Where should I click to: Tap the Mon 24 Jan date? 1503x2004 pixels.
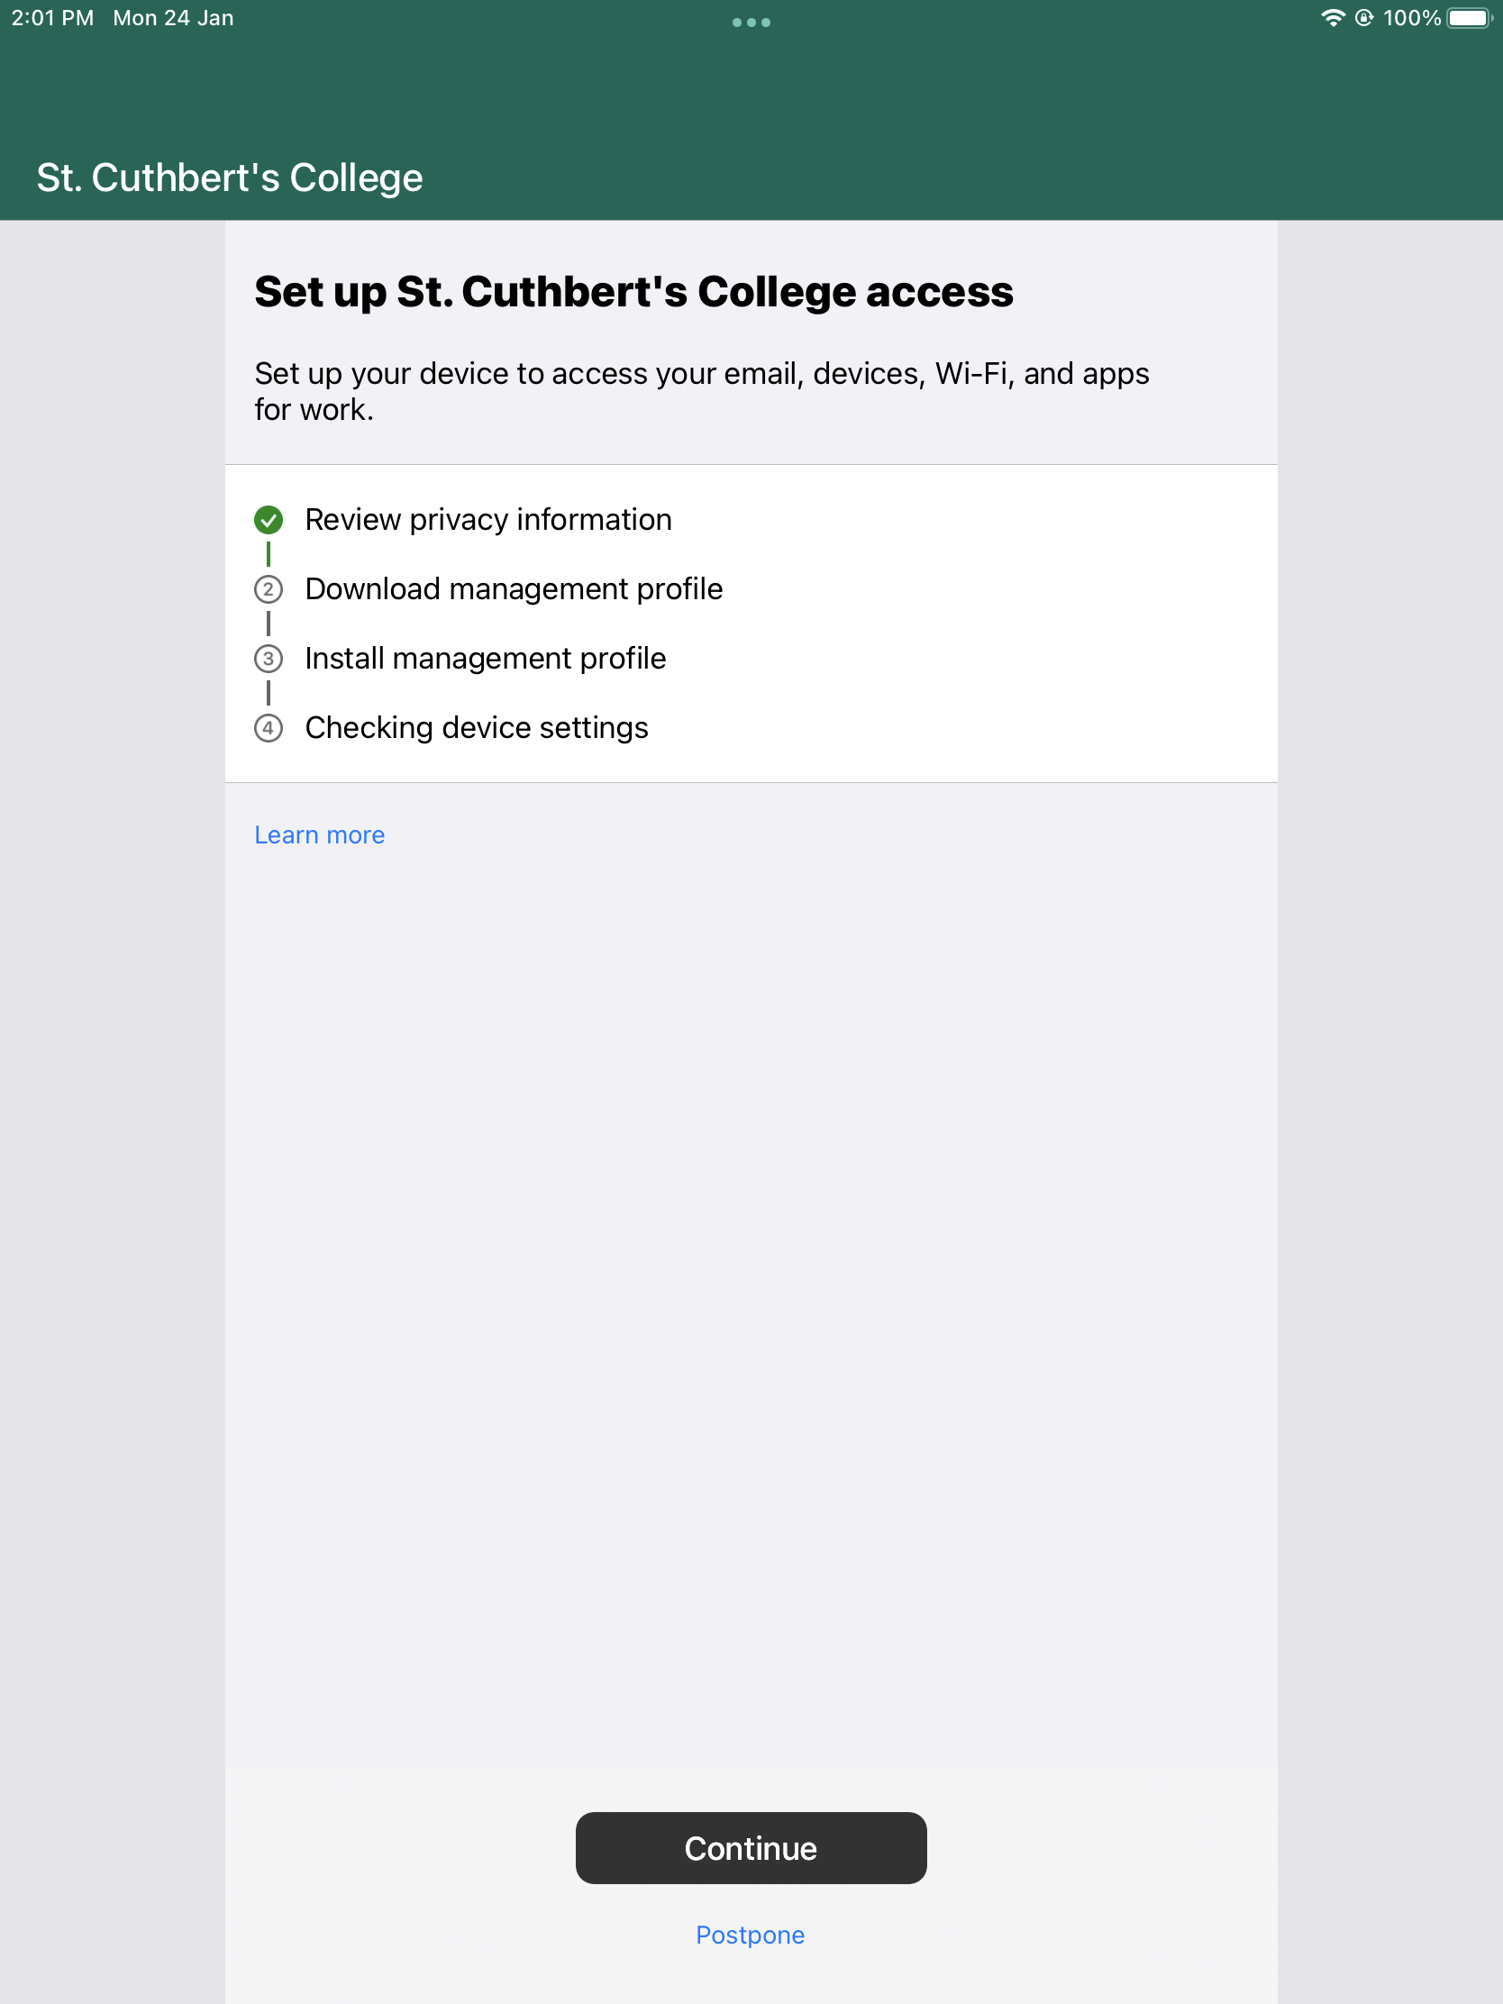(x=173, y=18)
